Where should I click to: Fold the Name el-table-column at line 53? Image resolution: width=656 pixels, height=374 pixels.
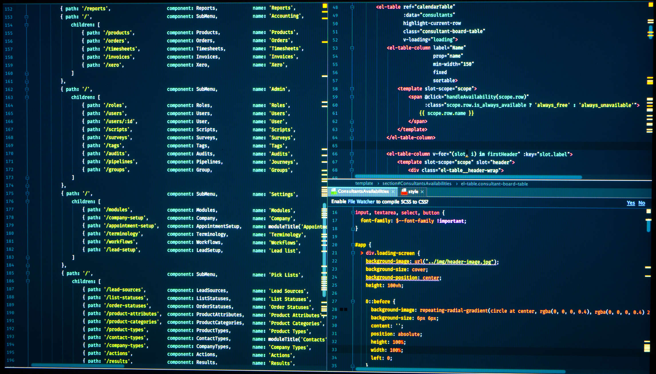point(352,48)
